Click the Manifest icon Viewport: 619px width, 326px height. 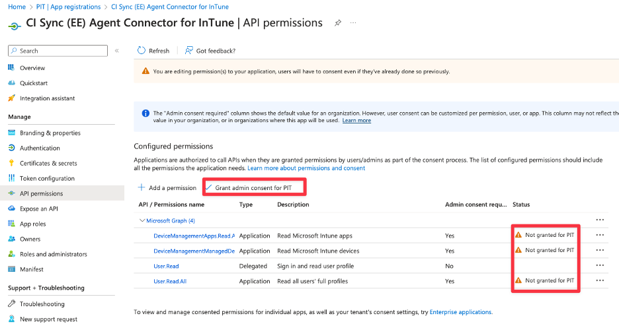pos(11,269)
